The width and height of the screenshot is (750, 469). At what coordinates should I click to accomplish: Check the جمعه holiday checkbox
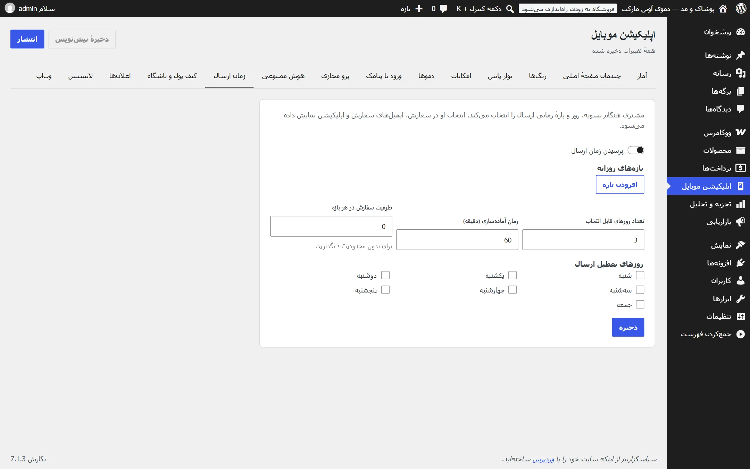640,304
